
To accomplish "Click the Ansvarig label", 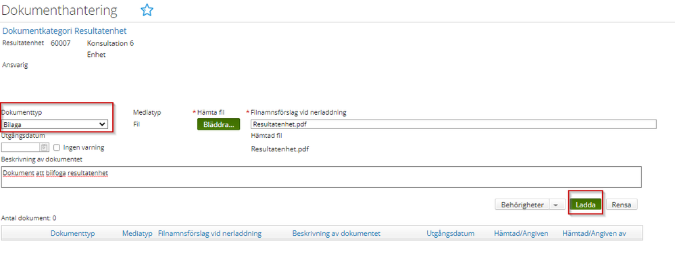I will 15,66.
